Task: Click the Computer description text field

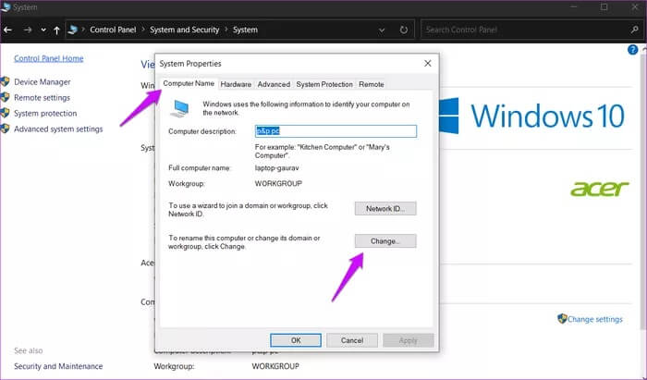Action: (336, 131)
